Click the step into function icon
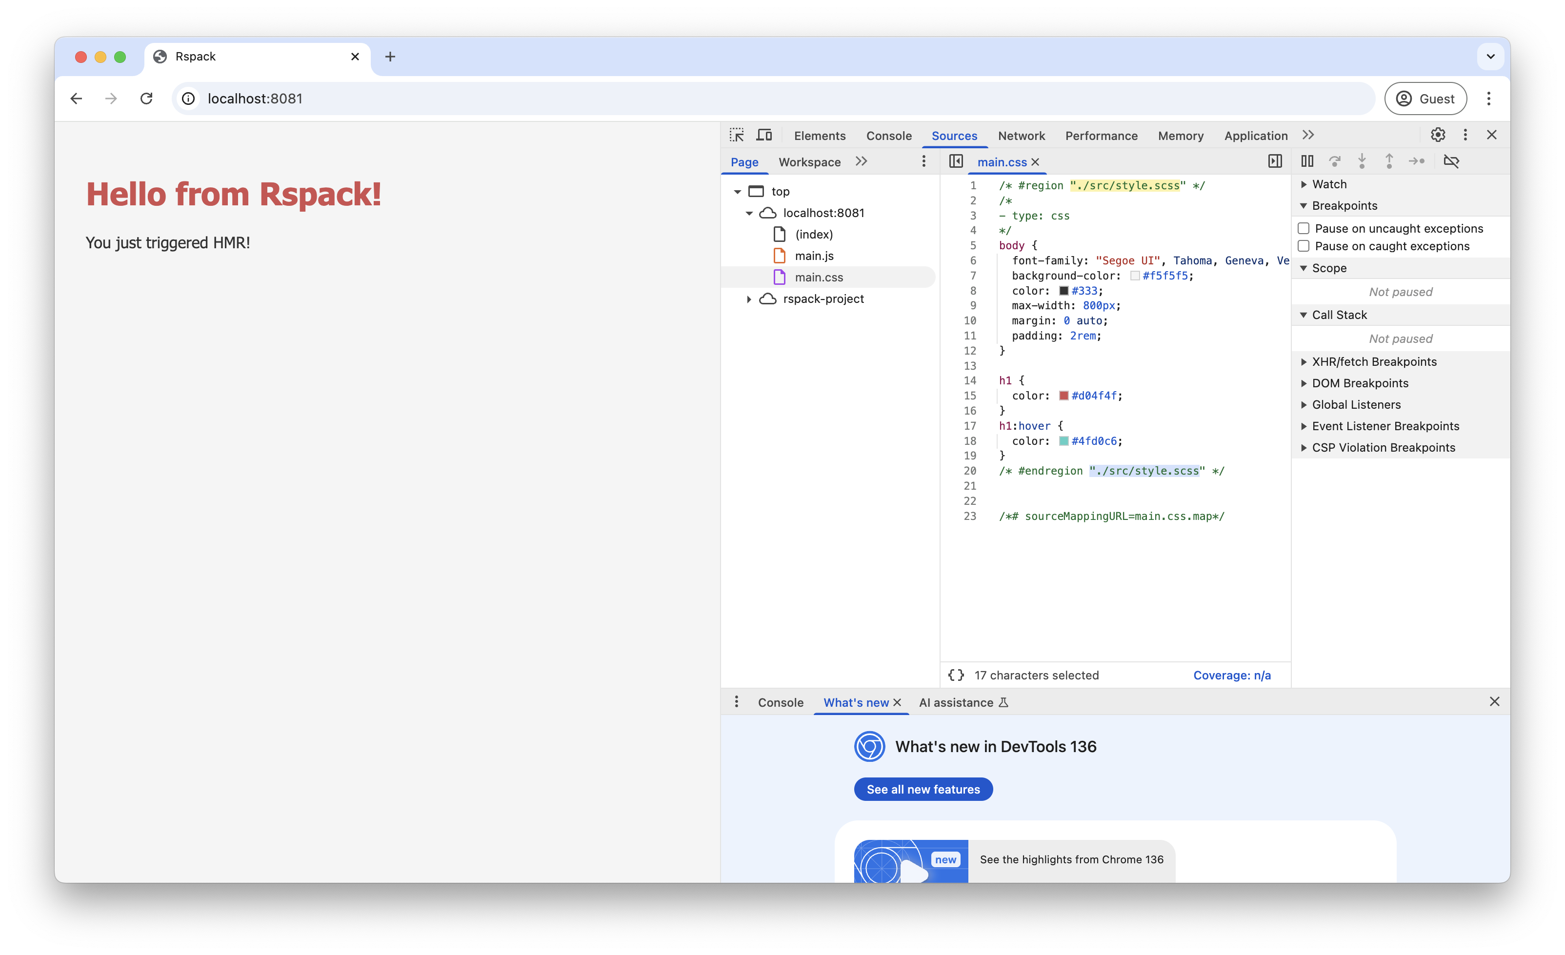Image resolution: width=1565 pixels, height=955 pixels. point(1362,161)
